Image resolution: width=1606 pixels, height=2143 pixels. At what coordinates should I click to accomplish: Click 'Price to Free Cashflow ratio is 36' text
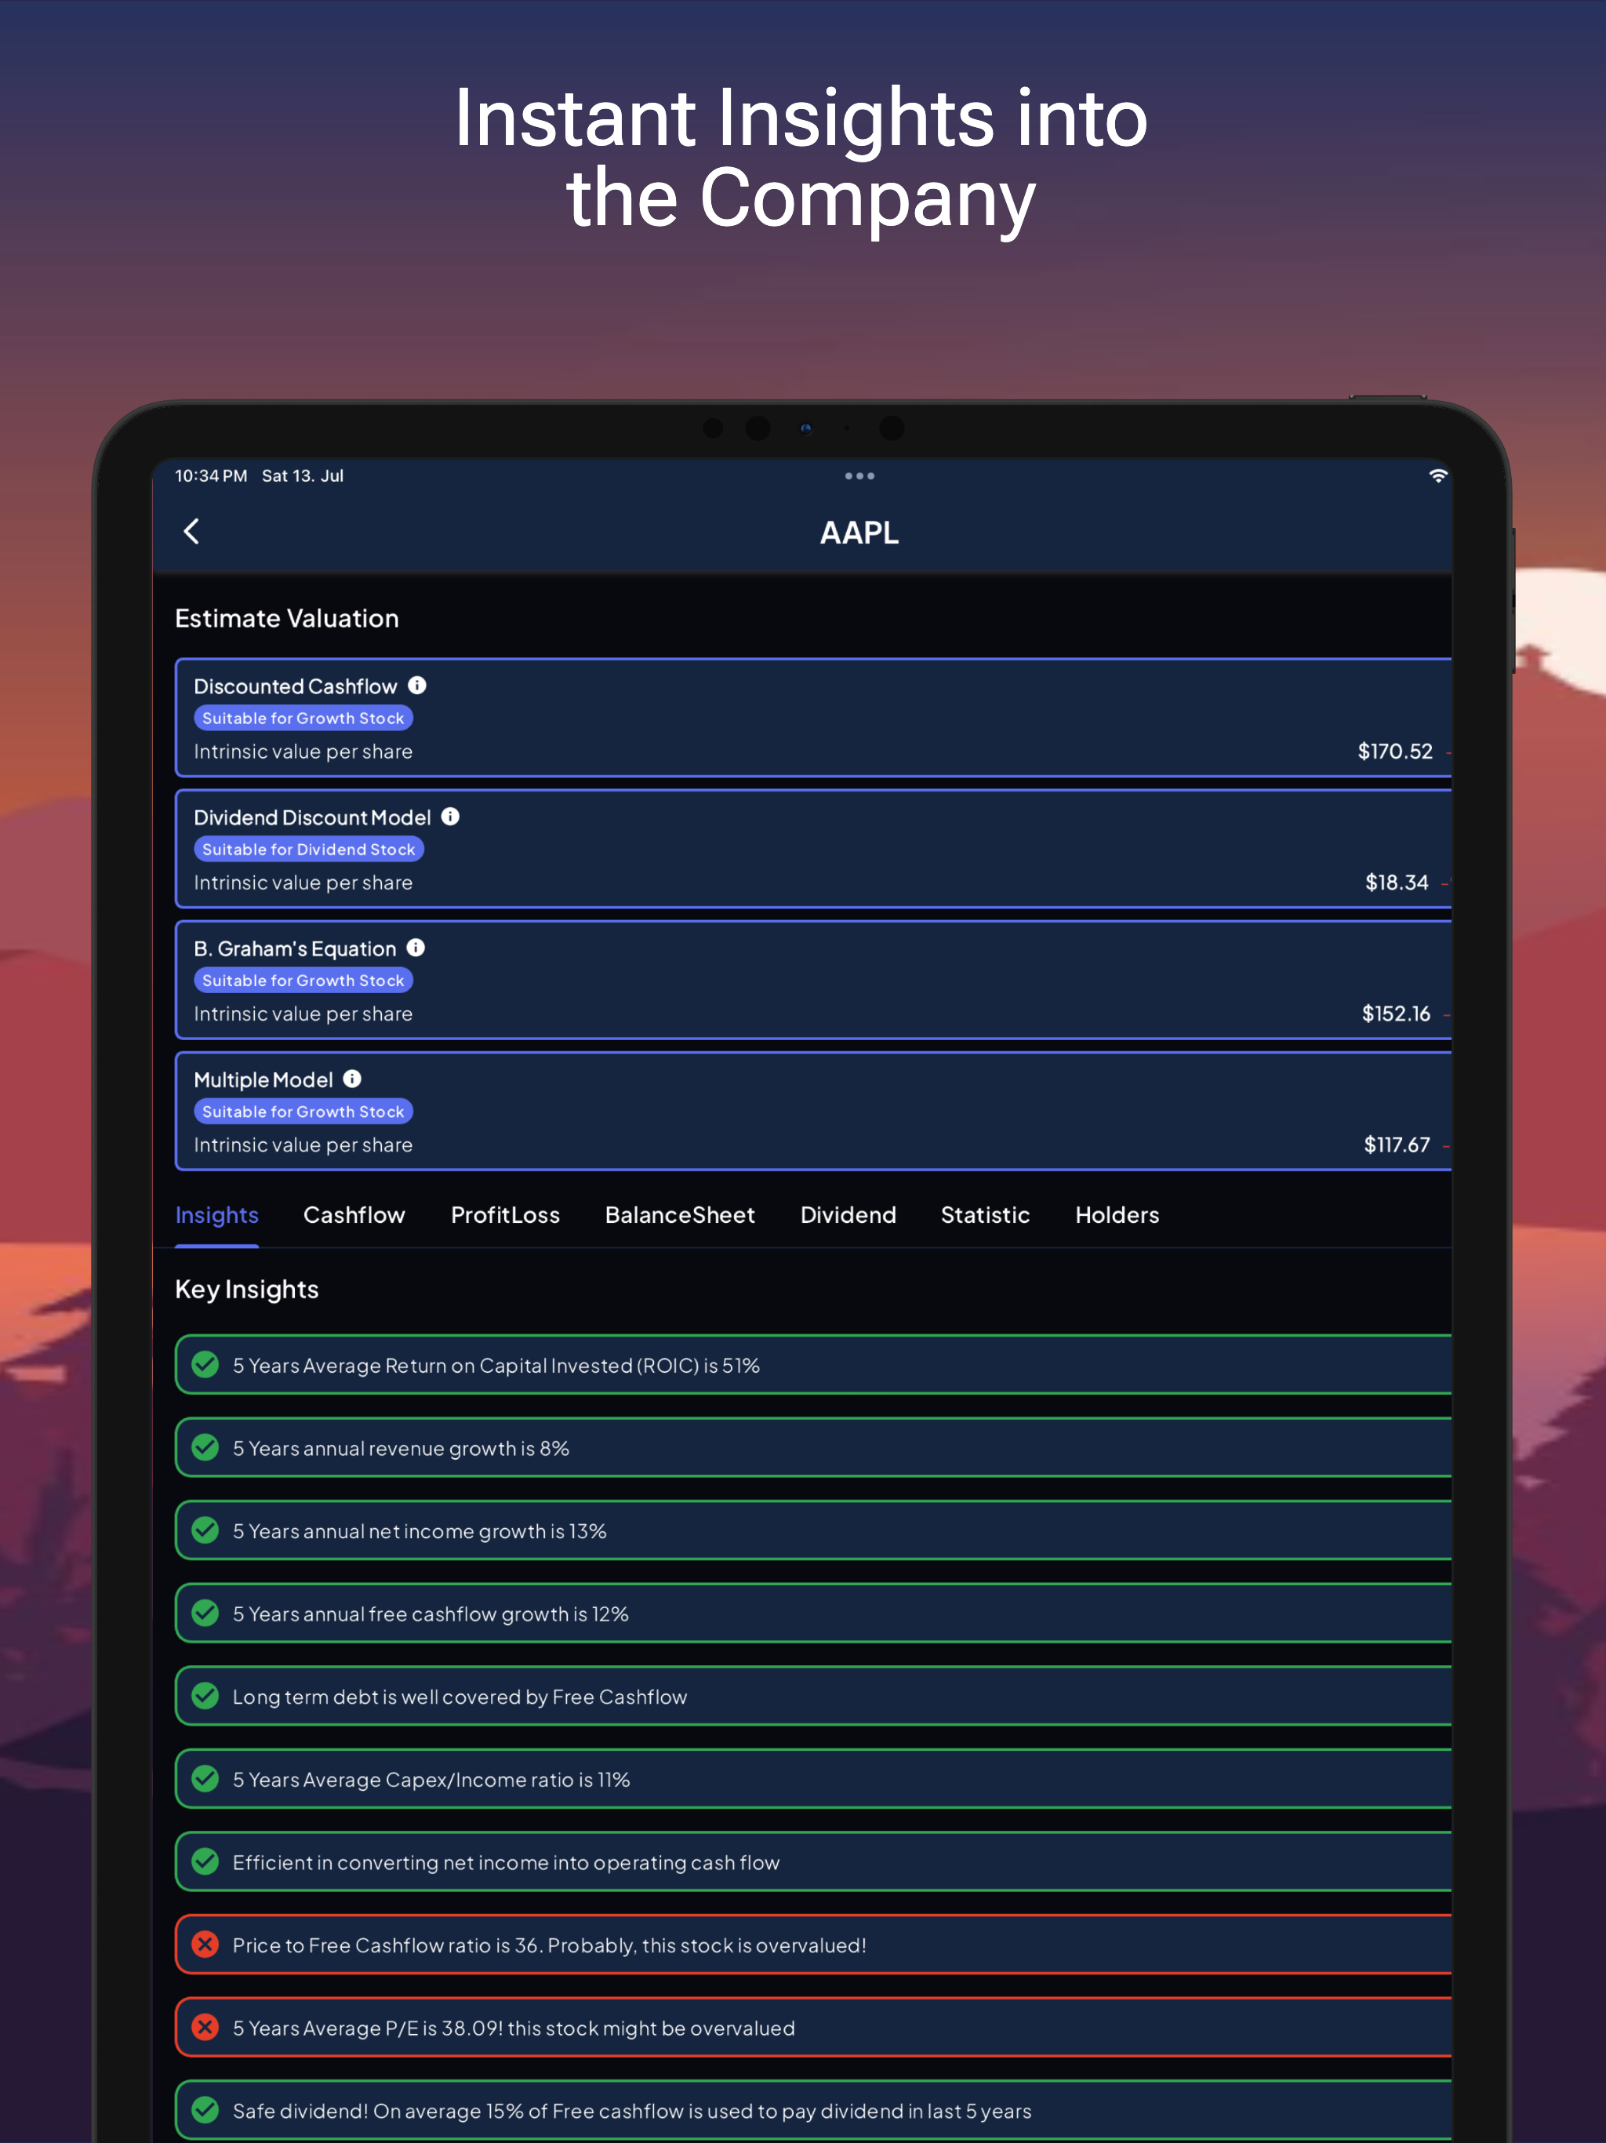pyautogui.click(x=549, y=1945)
